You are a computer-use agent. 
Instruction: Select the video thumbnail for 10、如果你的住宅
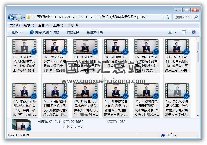116,91
